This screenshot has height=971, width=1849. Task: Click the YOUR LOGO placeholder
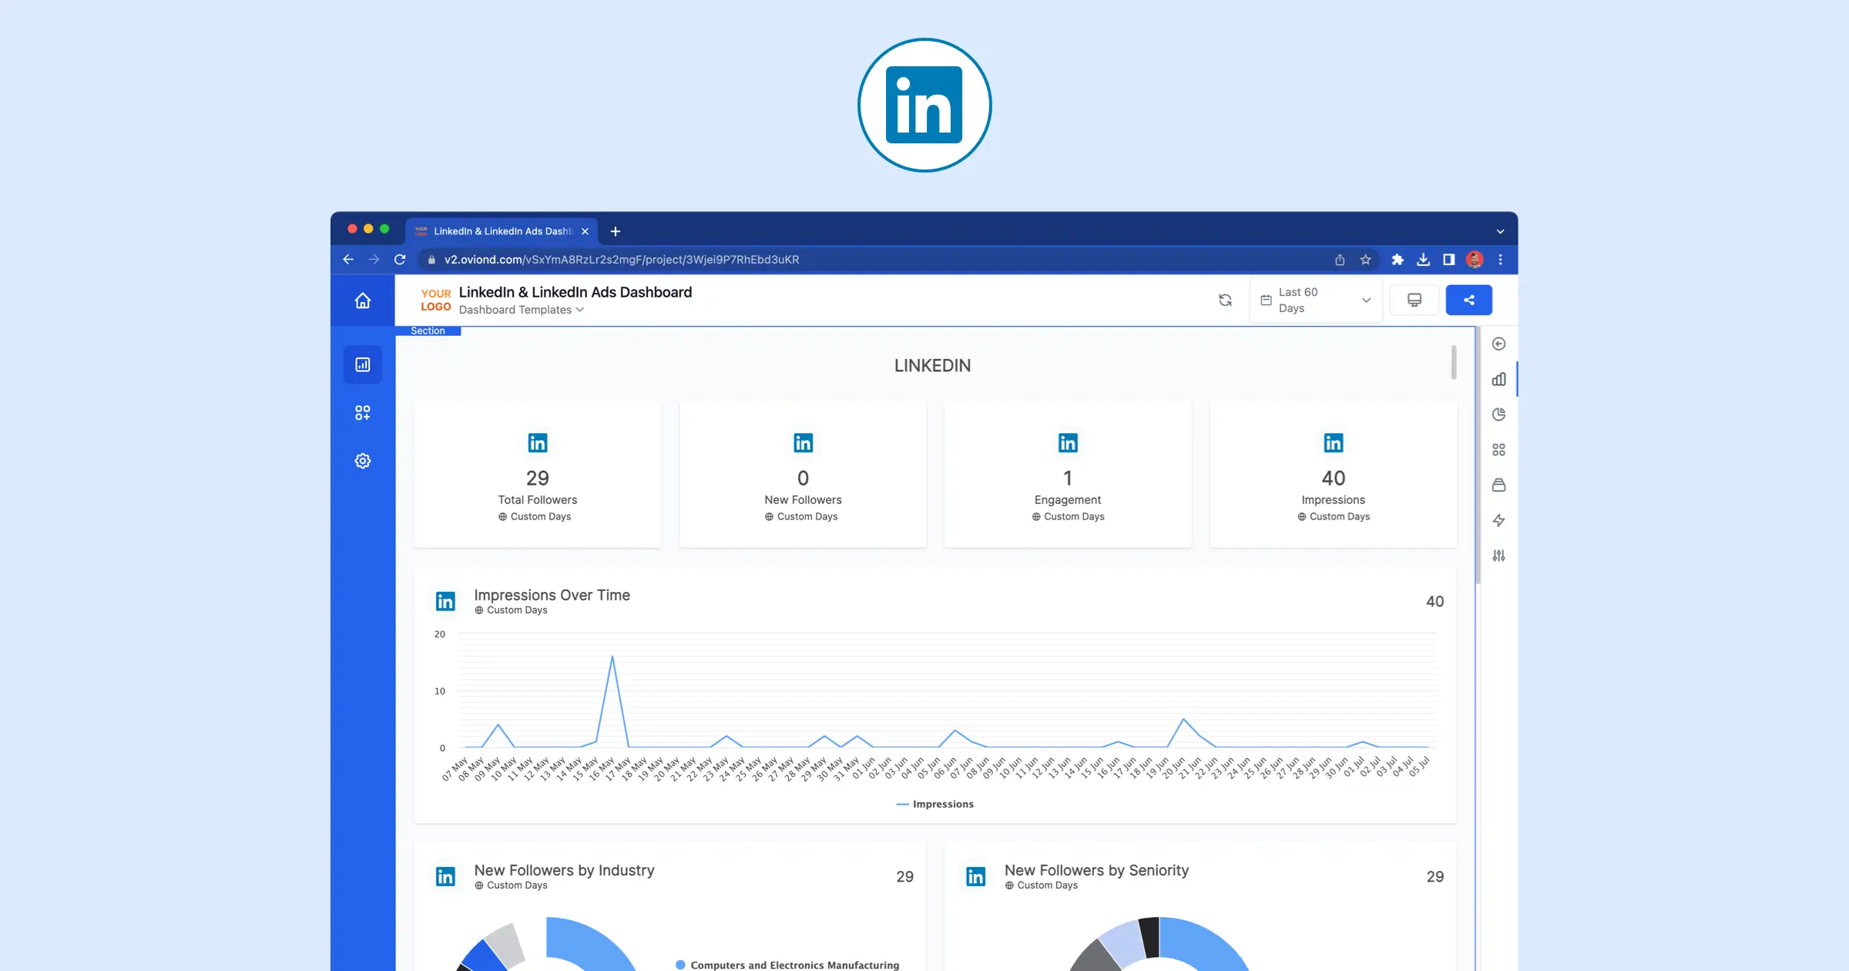point(436,301)
